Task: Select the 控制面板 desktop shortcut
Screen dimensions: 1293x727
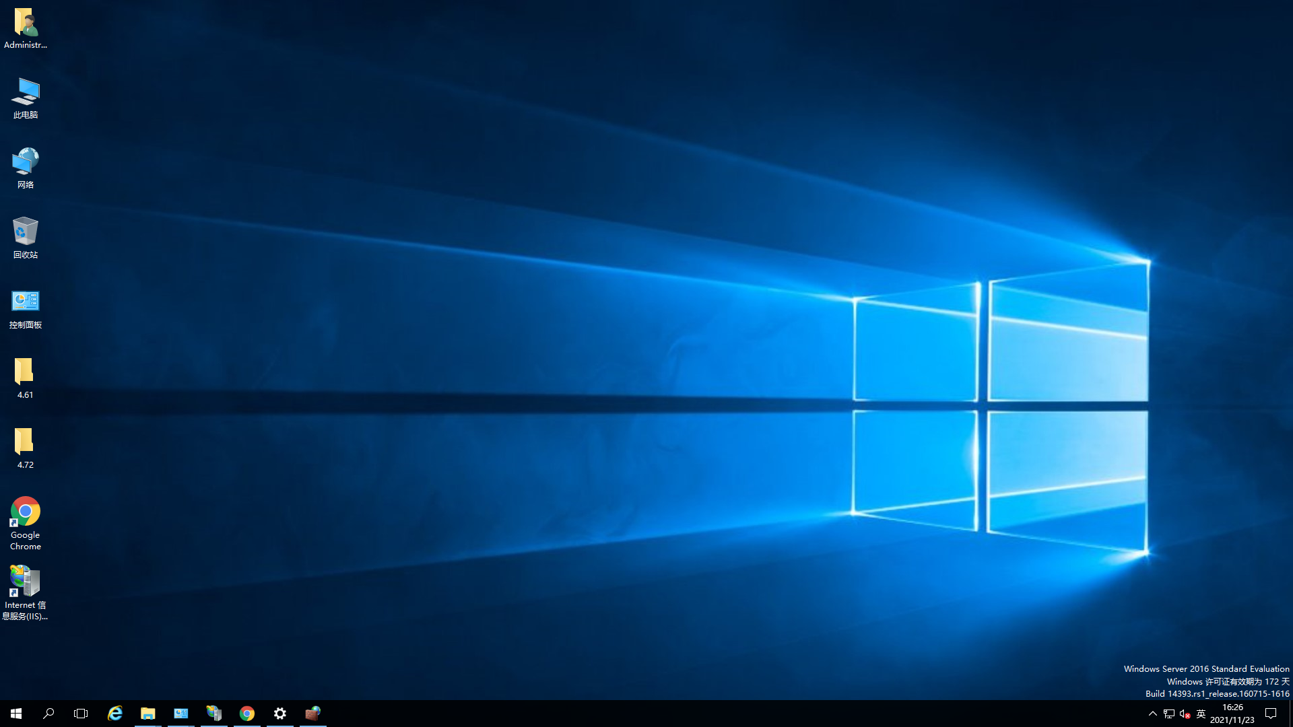Action: pos(26,302)
